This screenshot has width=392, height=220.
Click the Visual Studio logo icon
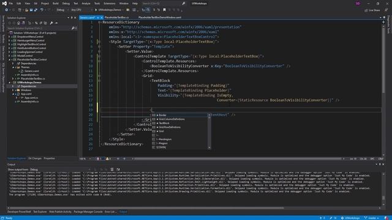[x=4, y=4]
